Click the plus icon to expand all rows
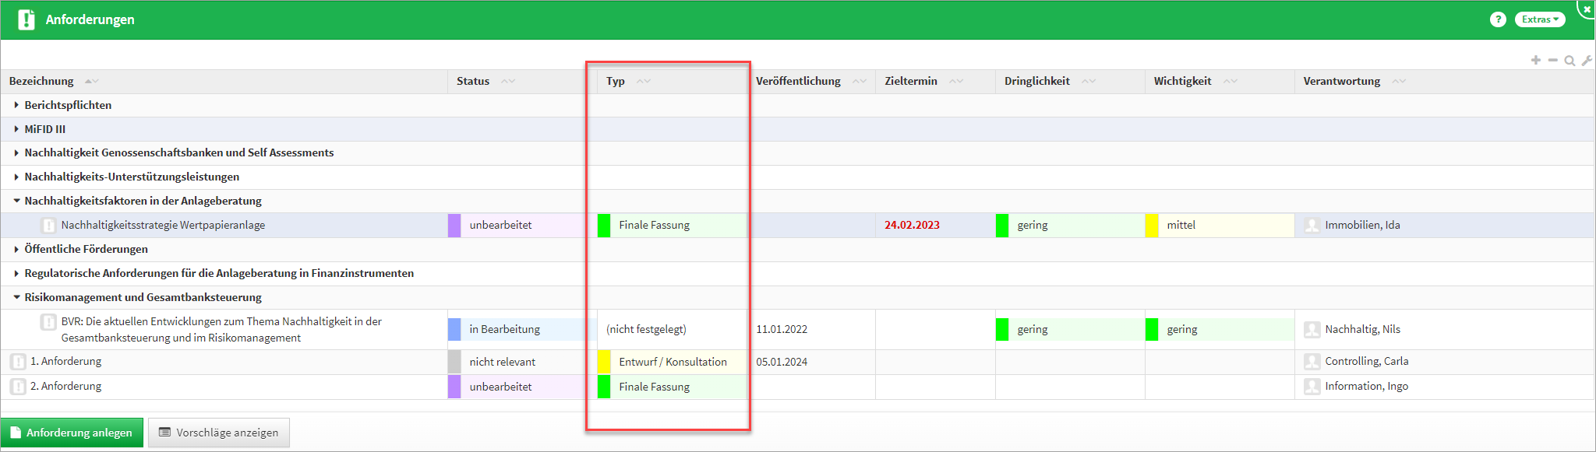Image resolution: width=1596 pixels, height=452 pixels. coord(1535,60)
